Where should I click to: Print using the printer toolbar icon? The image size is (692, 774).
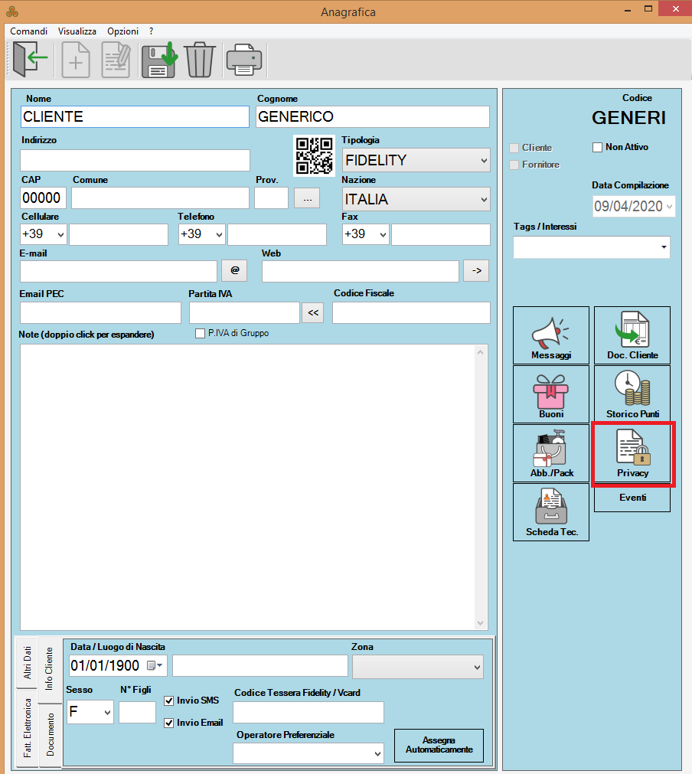coord(244,60)
